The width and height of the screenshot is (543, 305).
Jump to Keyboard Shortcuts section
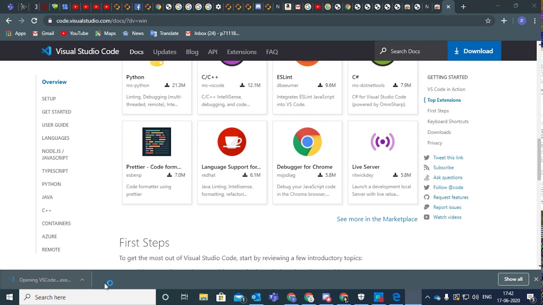tap(448, 122)
